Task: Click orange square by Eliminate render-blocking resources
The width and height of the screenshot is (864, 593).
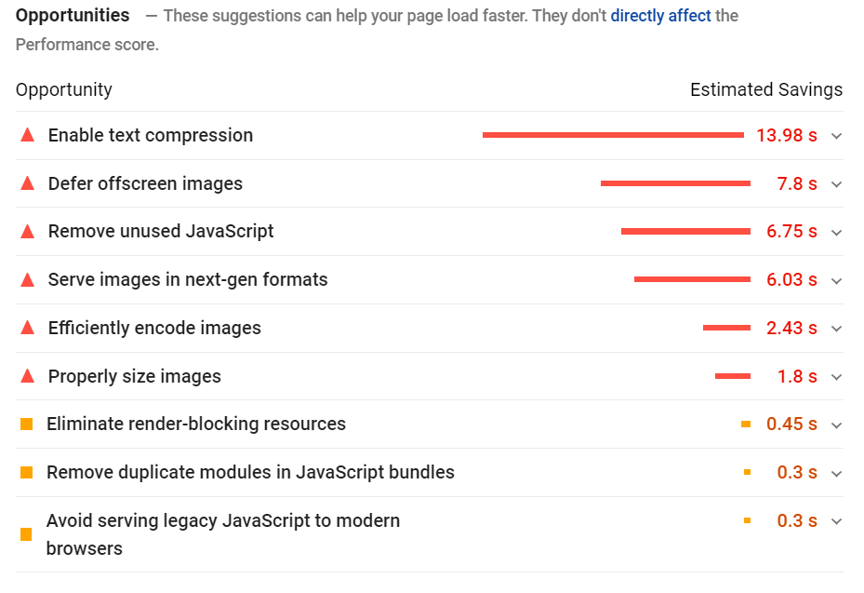Action: coord(26,425)
